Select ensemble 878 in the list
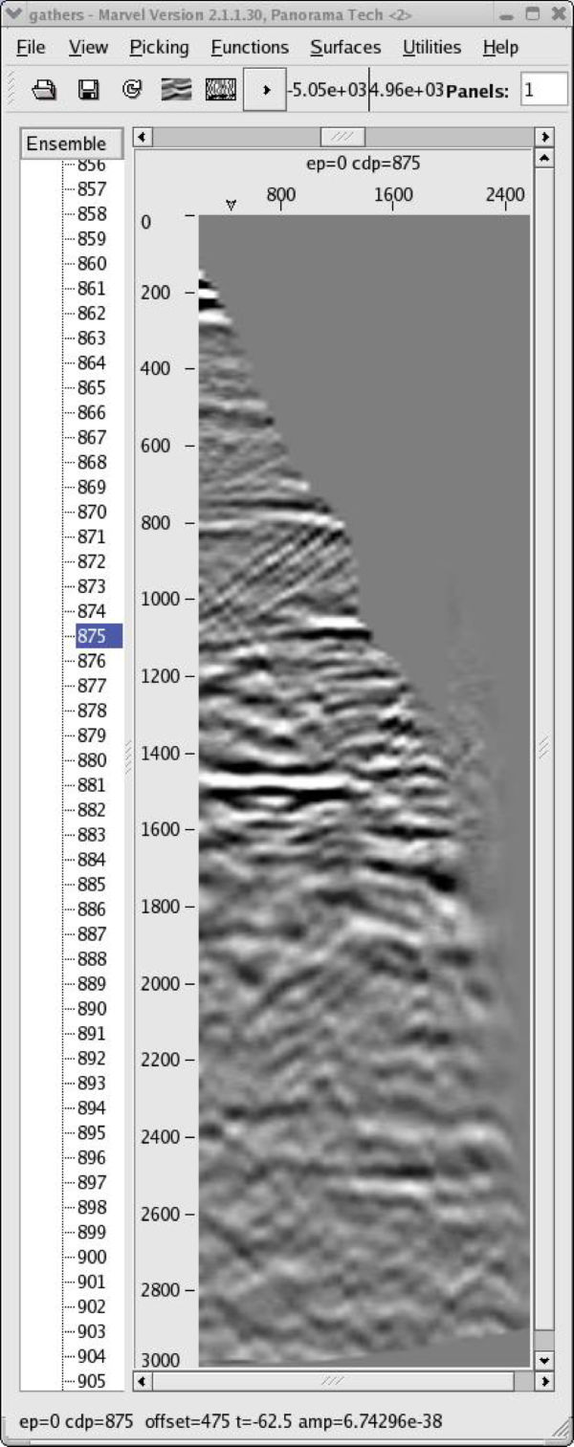The image size is (574, 1447). tap(92, 712)
